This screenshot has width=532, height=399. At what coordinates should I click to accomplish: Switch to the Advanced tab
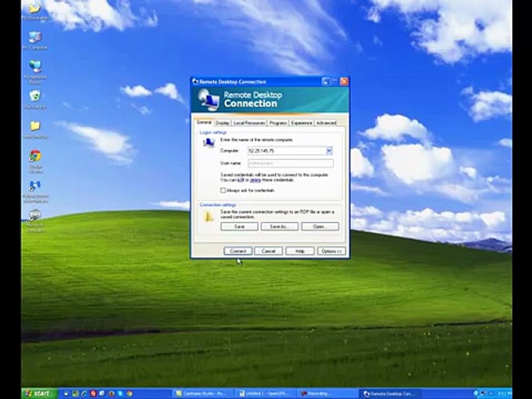tap(326, 123)
